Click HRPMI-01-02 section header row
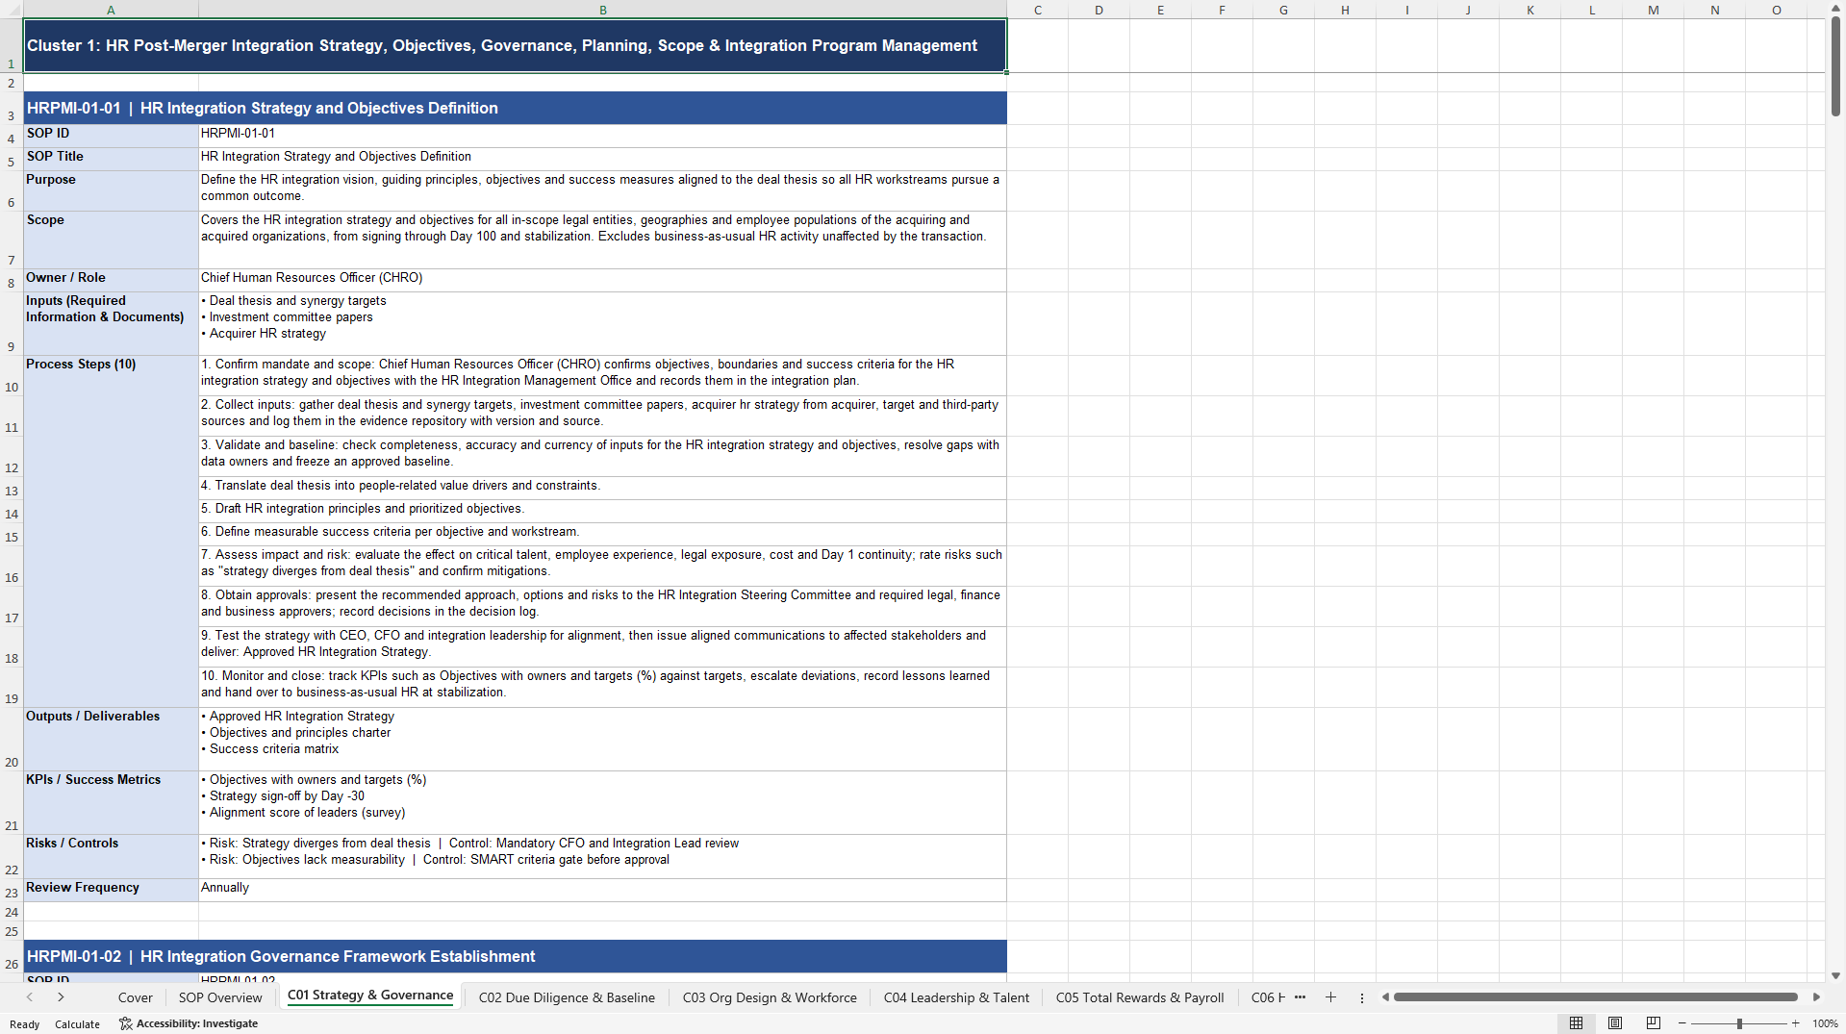The height and width of the screenshot is (1034, 1846). (x=515, y=956)
